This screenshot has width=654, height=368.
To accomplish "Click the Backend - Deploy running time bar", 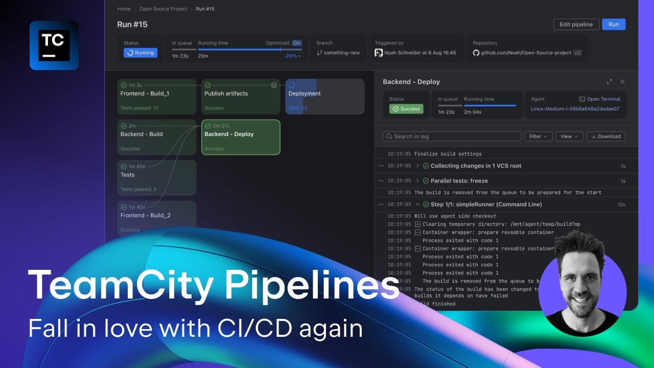I will coord(490,106).
